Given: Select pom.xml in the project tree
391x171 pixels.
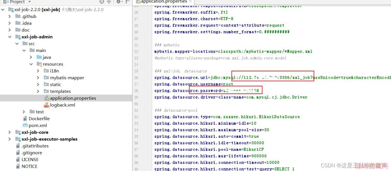Looking at the screenshot, I should (x=38, y=125).
